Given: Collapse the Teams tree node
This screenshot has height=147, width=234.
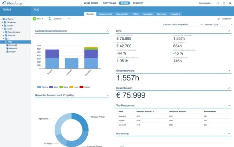Looking at the screenshot, I should coord(3,29).
